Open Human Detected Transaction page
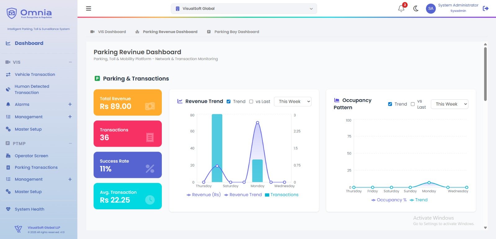The image size is (496, 239). point(32,89)
